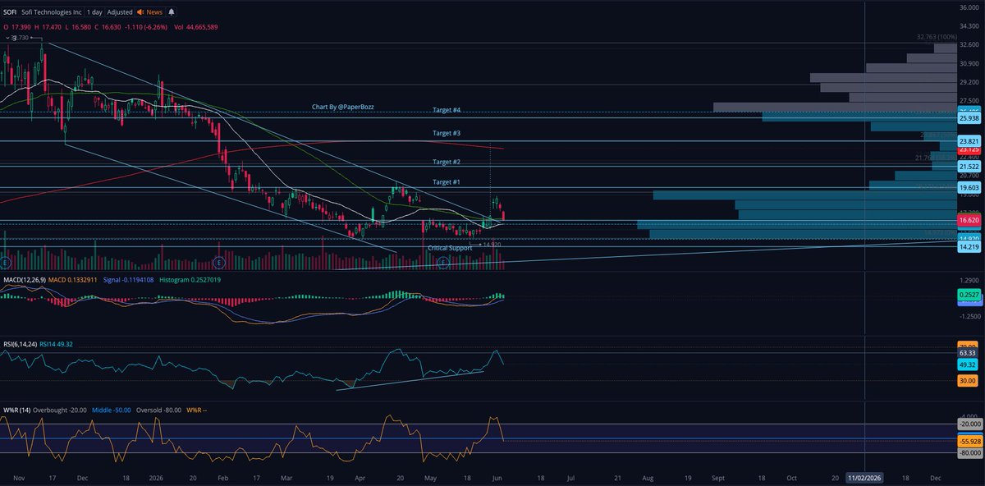Click the earnings E marker near May

[442, 262]
